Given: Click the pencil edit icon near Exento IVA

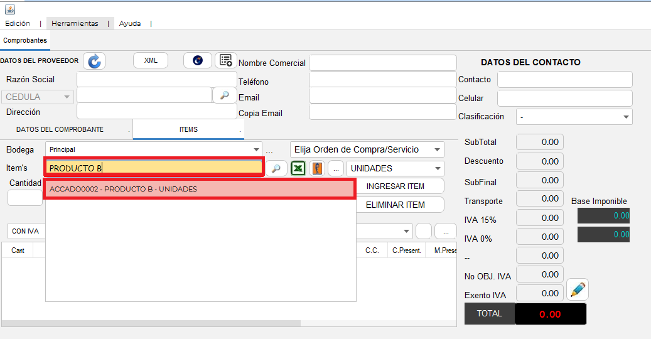Looking at the screenshot, I should click(x=578, y=289).
